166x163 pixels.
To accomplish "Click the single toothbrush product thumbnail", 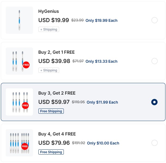I will point(19,20).
